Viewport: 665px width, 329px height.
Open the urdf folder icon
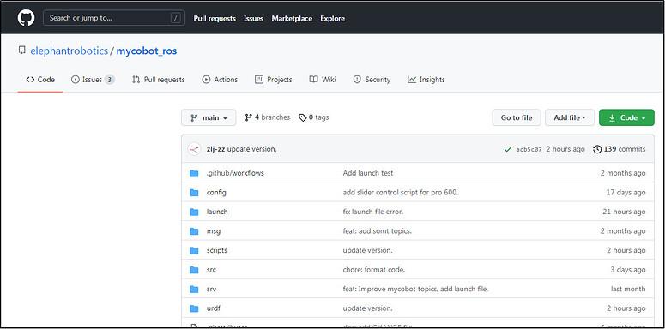[x=194, y=308]
